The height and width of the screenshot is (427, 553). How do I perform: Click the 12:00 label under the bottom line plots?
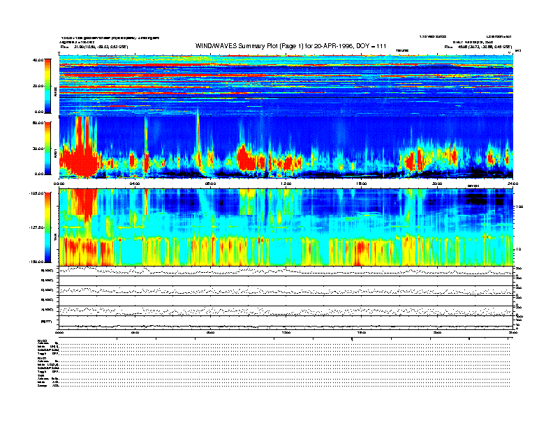(x=286, y=332)
